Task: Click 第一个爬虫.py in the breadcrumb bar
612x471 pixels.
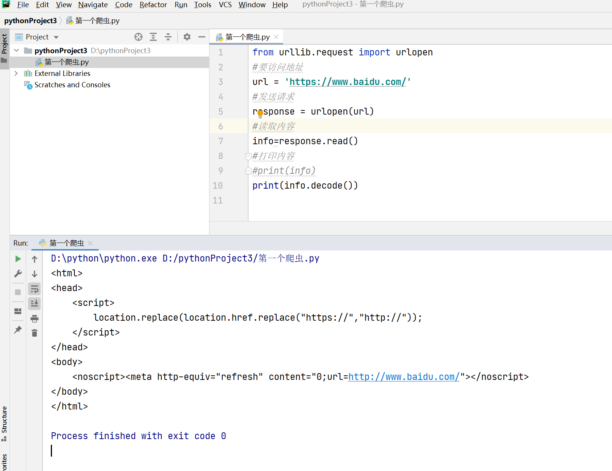Action: 93,20
